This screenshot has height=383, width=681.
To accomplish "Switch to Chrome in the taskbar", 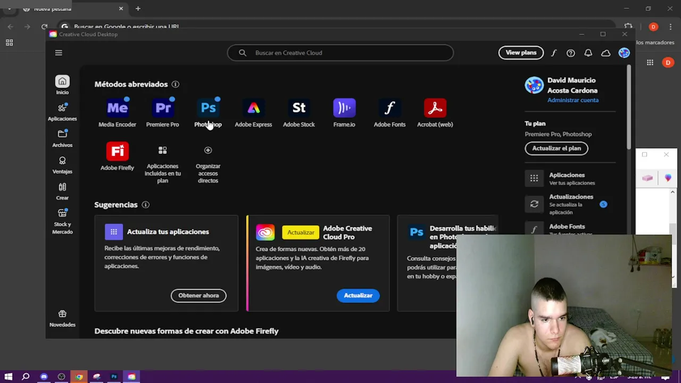I will (79, 377).
